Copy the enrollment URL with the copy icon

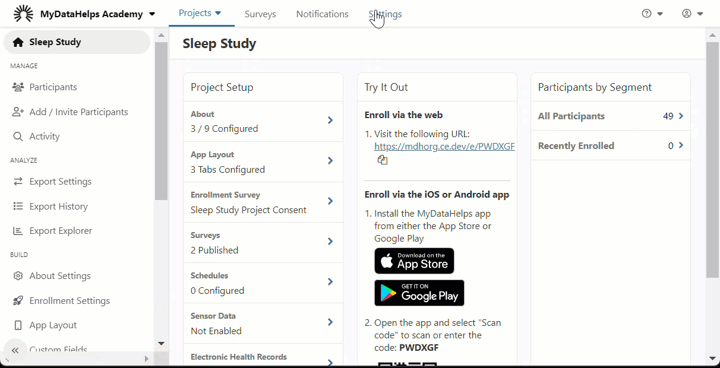tap(383, 160)
